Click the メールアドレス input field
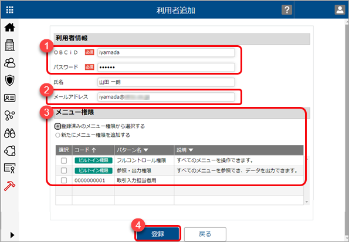Image resolution: width=349 pixels, height=242 pixels. click(166, 97)
